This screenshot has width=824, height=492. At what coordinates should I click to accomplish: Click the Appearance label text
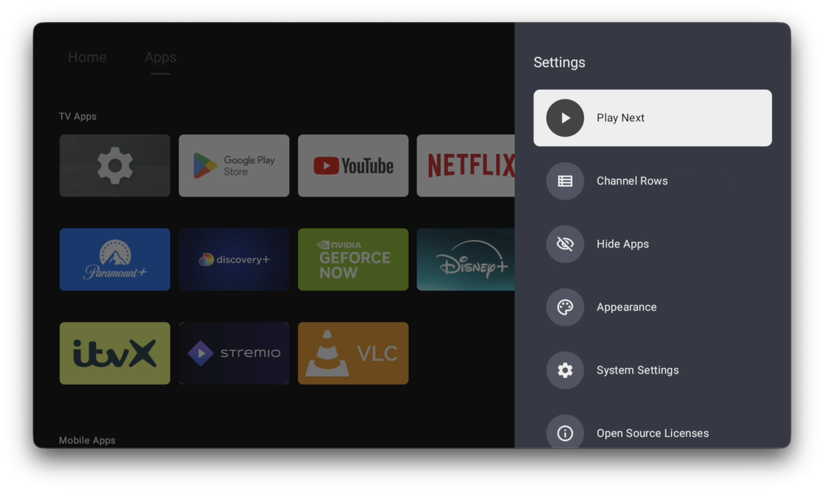626,307
